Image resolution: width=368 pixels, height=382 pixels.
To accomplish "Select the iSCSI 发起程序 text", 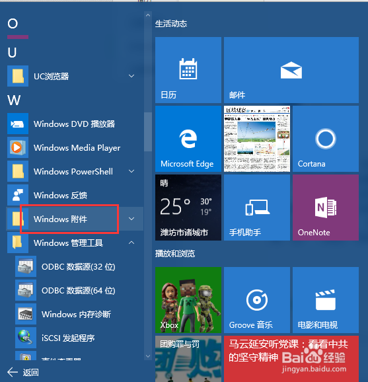I will point(68,338).
